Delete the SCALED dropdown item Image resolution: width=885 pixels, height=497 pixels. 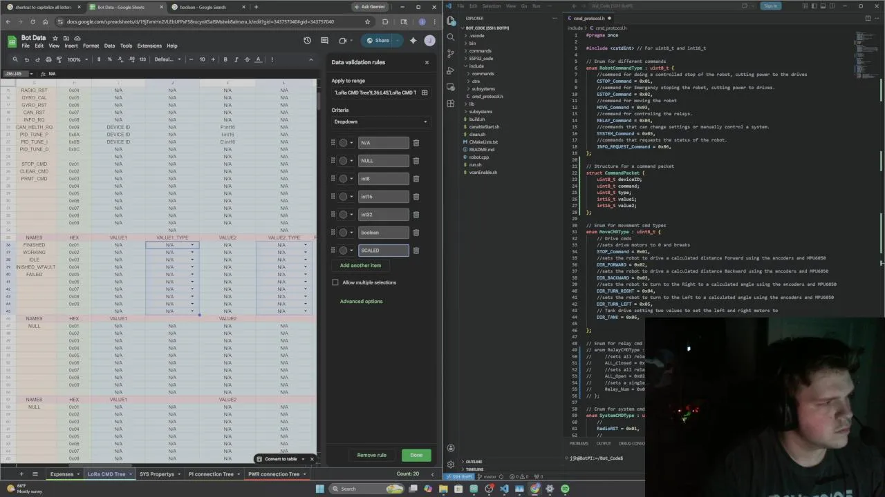(416, 251)
